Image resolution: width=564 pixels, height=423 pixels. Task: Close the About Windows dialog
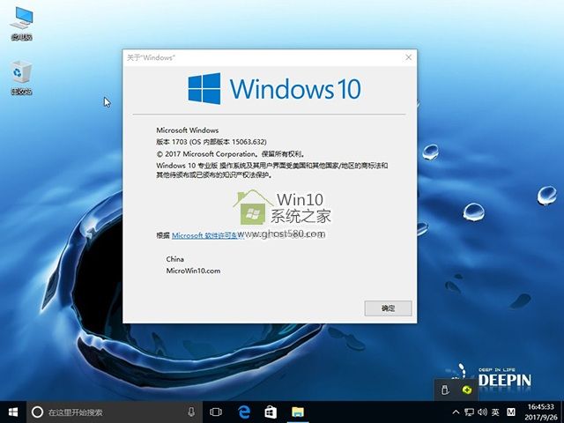pyautogui.click(x=408, y=57)
